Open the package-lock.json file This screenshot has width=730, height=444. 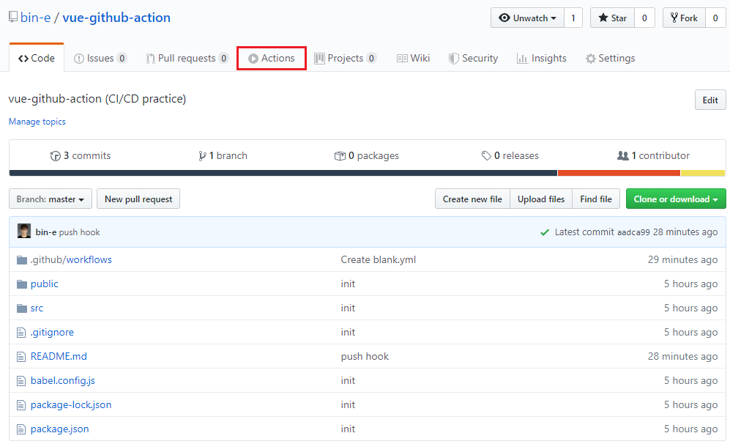71,405
